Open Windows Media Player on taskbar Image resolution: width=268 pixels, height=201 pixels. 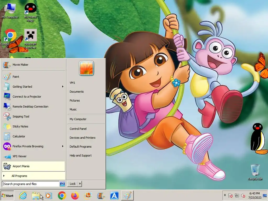49,196
